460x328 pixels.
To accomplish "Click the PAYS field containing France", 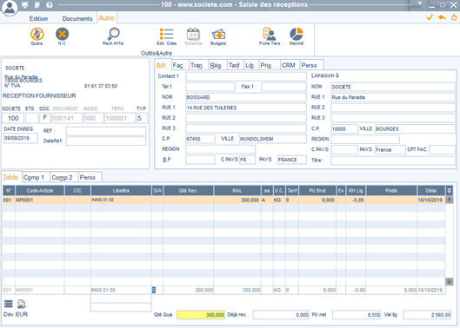I will pyautogui.click(x=390, y=149).
